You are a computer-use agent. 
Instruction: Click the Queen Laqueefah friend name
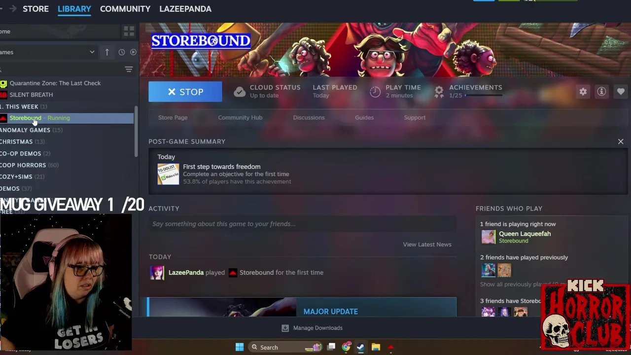pos(525,234)
